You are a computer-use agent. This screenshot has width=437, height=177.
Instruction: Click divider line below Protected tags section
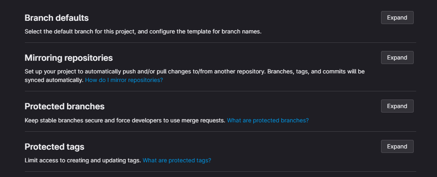coord(220,172)
